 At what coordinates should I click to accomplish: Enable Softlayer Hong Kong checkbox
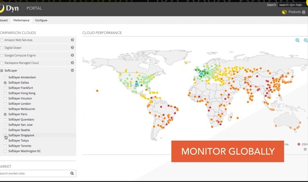(5, 94)
